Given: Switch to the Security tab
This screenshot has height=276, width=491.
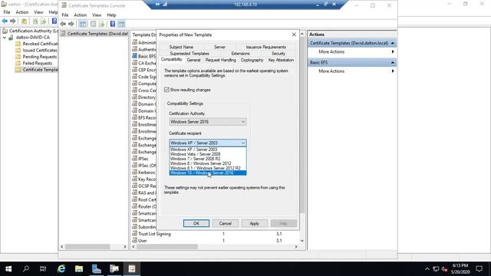Looking at the screenshot, I should tap(278, 54).
